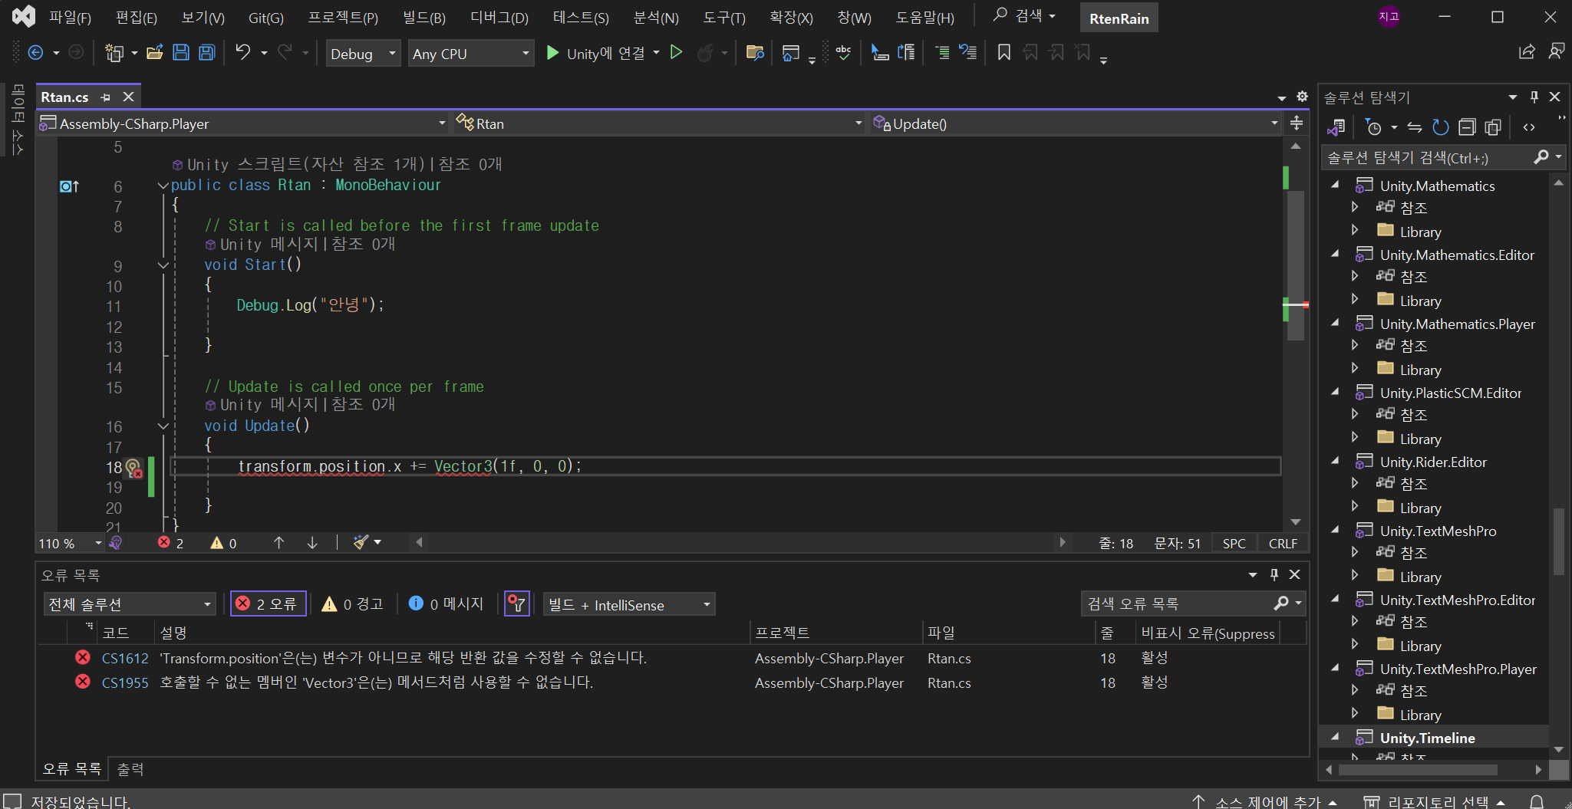Open the 110 % zoom dropdown

(71, 543)
